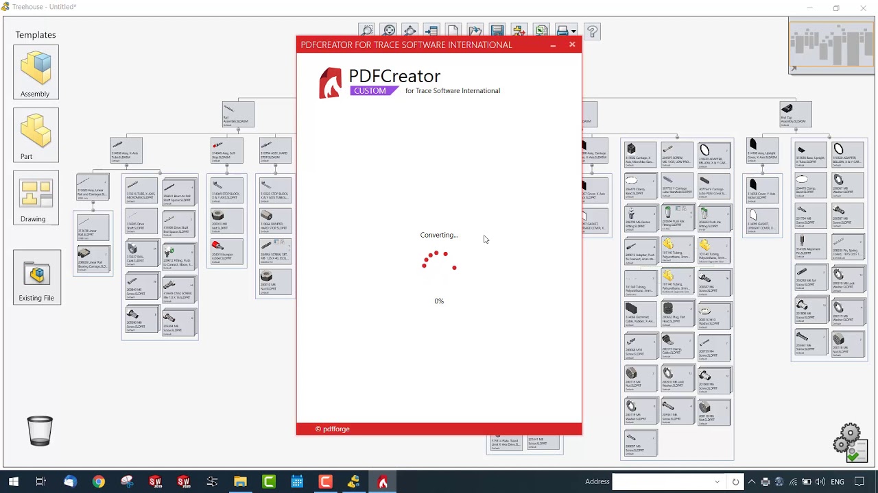Click the trash bin icon
This screenshot has width=878, height=493.
(x=40, y=431)
